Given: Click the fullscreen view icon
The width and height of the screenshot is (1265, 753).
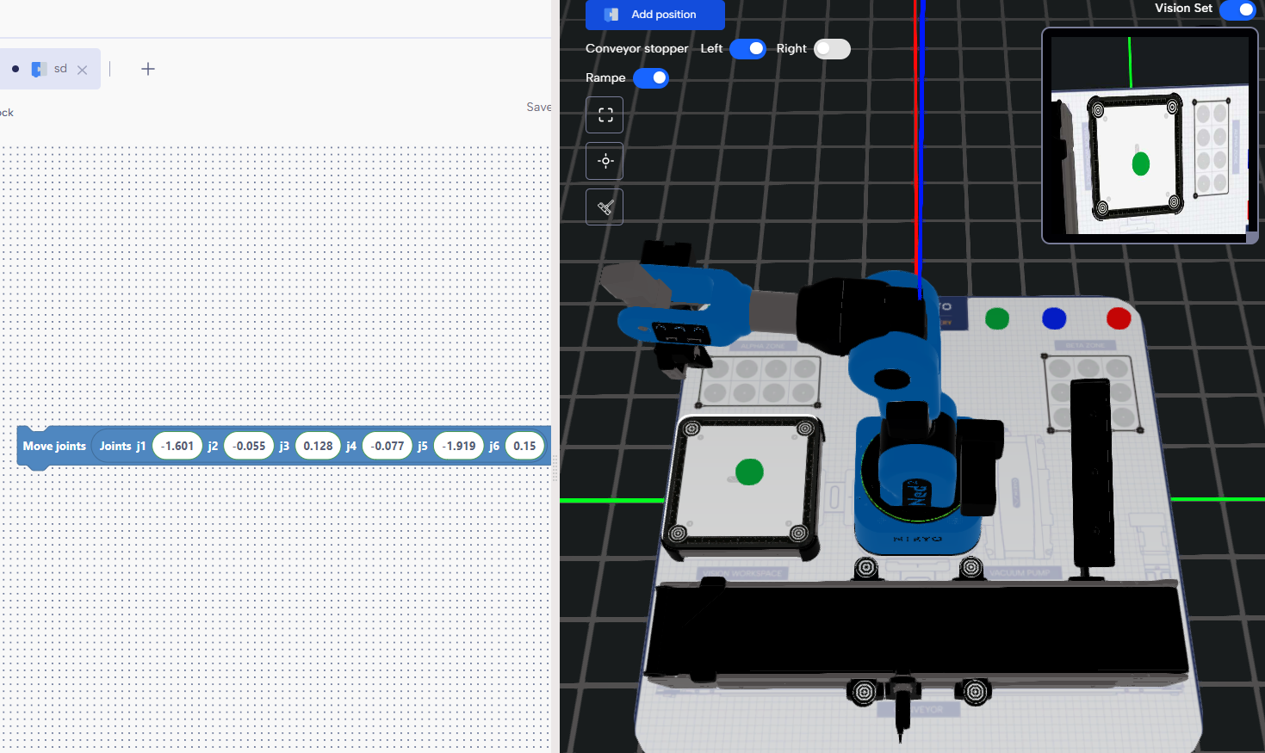Looking at the screenshot, I should click(x=605, y=114).
